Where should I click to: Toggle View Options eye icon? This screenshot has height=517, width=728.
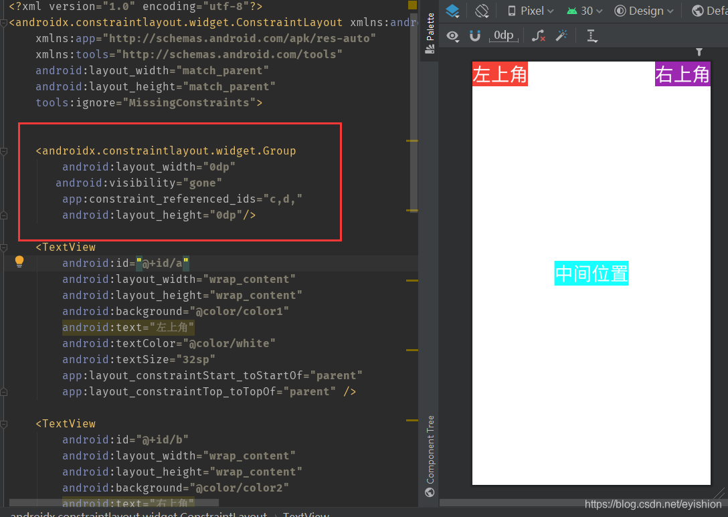coord(453,35)
